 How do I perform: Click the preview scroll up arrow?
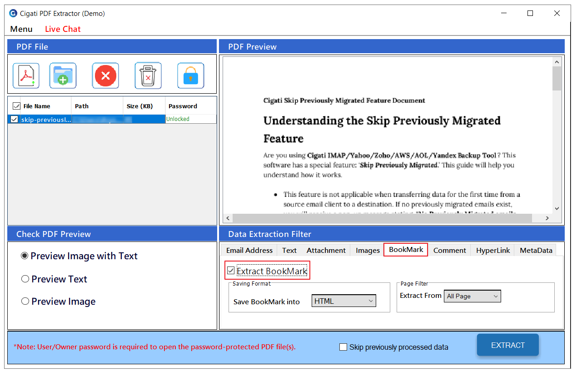tap(557, 61)
